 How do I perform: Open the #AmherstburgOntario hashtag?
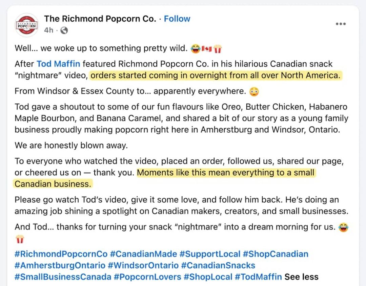tap(60, 265)
